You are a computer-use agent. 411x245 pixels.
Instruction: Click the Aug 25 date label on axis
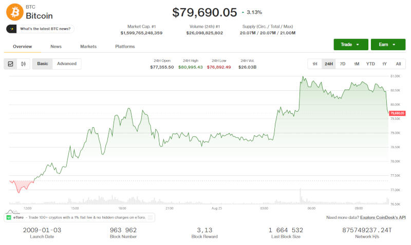pos(217,209)
